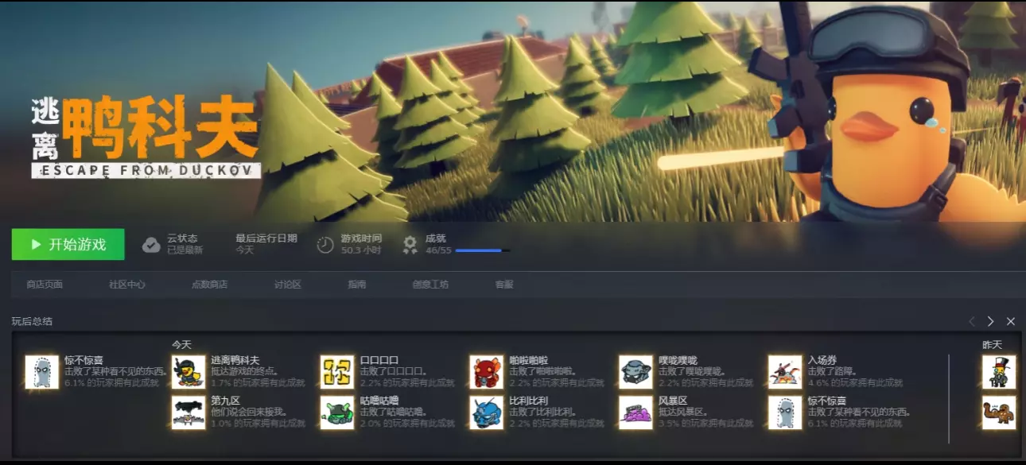Close the 玩后总结 summary panel

(x=1011, y=321)
